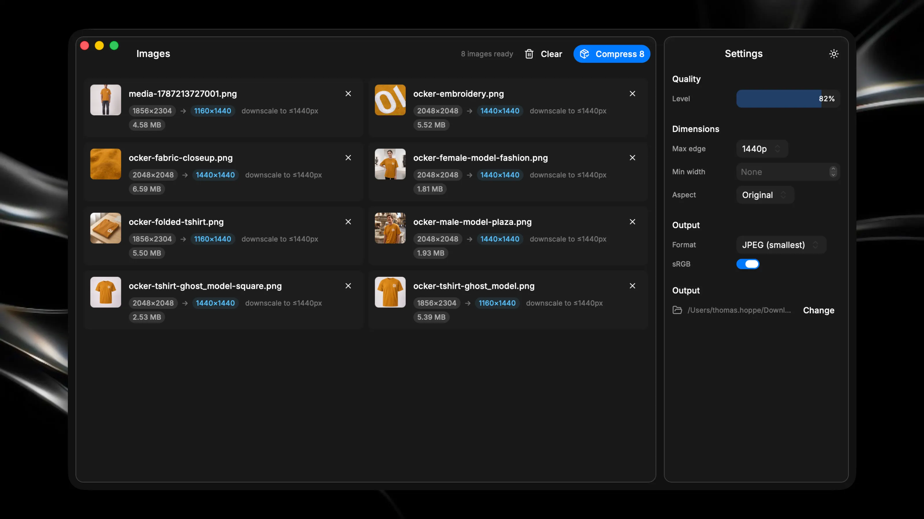This screenshot has height=519, width=924.
Task: Select the ocker-female-model-fashion.png thumbnail
Action: [390, 164]
